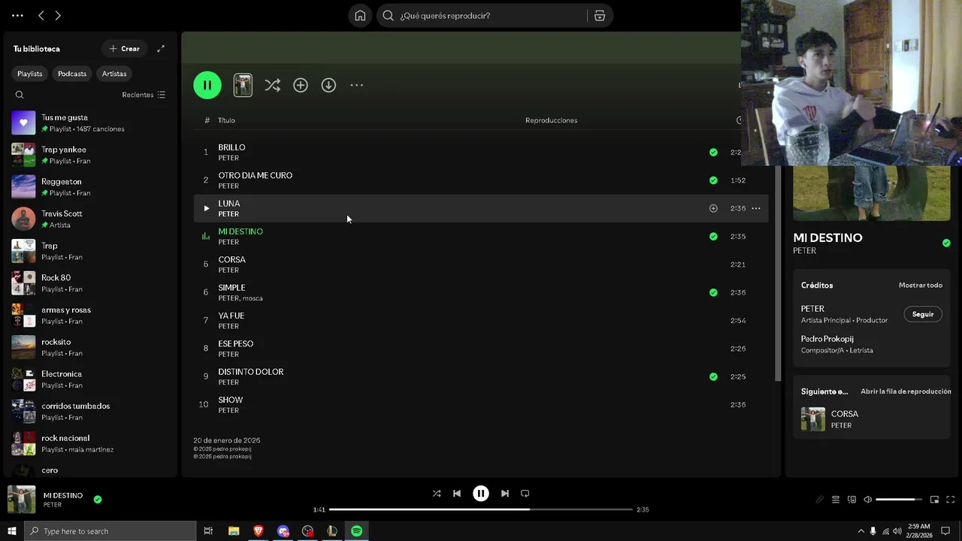The image size is (962, 541).
Task: Skip to previous track
Action: coord(457,494)
